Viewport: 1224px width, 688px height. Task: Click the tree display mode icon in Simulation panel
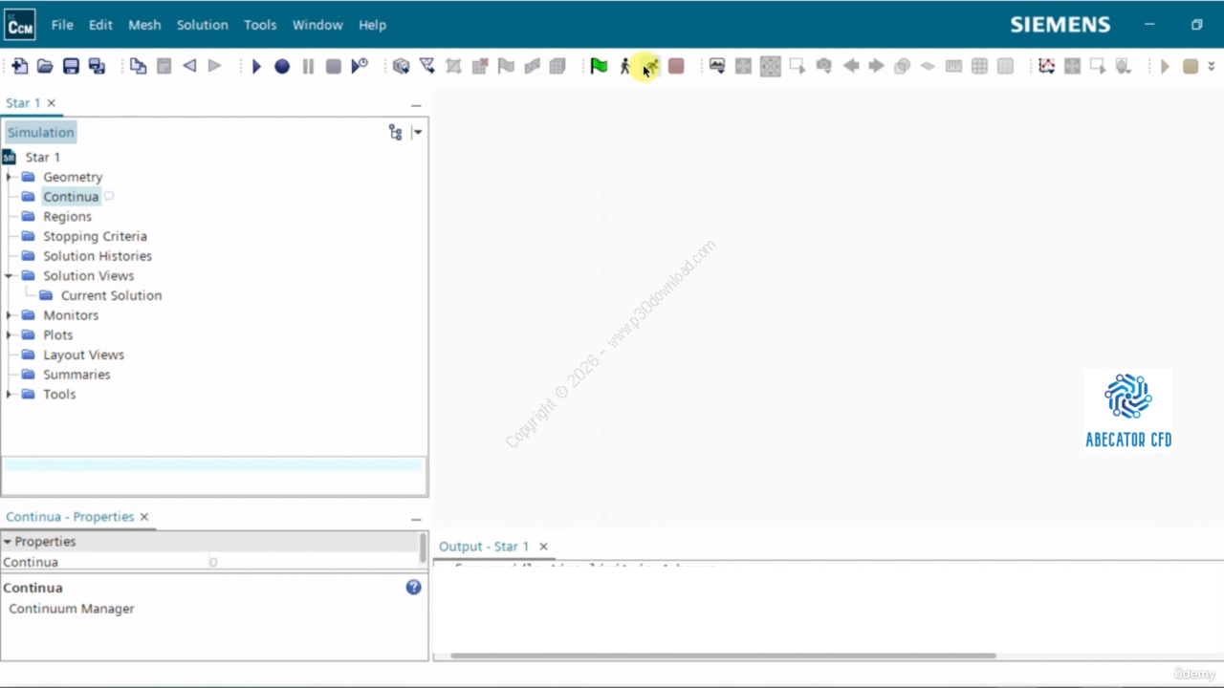395,133
